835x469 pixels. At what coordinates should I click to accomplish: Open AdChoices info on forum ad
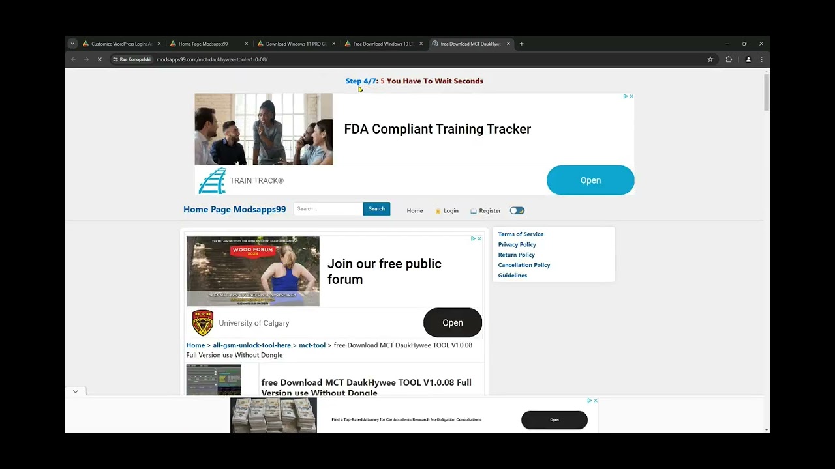click(473, 238)
